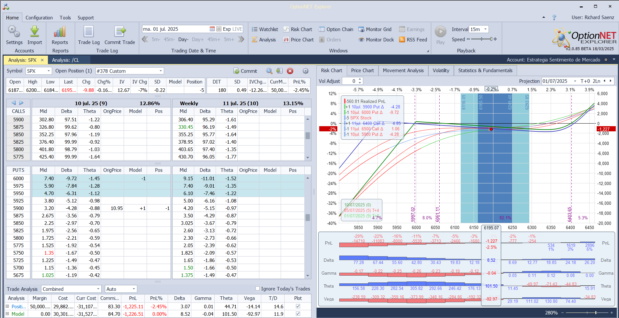The height and width of the screenshot is (318, 619).
Task: Open the Support ribbon tab
Action: click(x=86, y=18)
